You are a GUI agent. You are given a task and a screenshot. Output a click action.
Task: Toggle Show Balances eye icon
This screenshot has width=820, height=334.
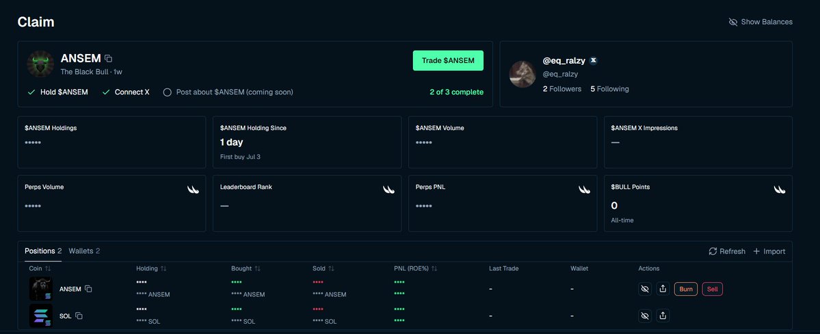point(733,22)
